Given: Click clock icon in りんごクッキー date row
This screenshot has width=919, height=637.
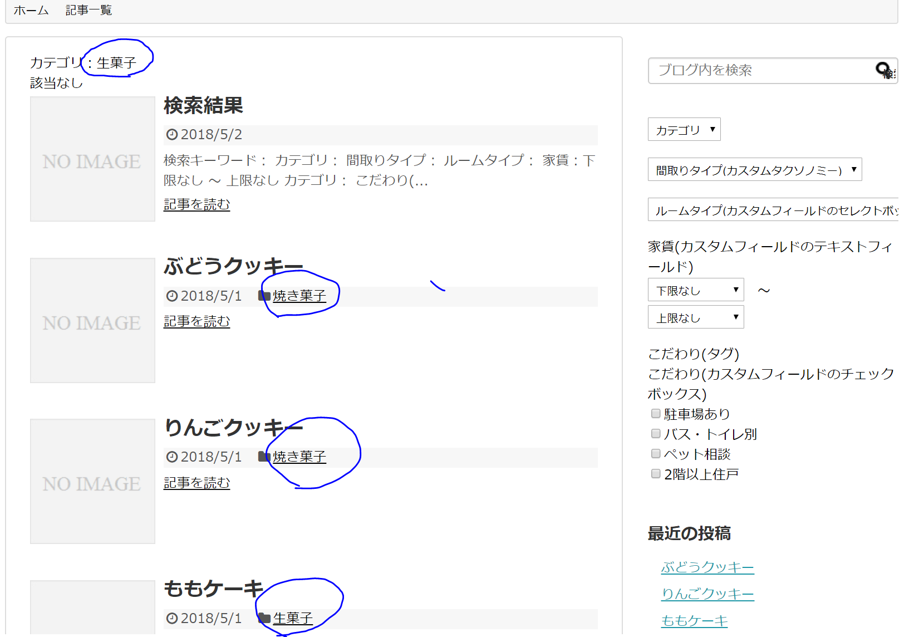Looking at the screenshot, I should (172, 457).
